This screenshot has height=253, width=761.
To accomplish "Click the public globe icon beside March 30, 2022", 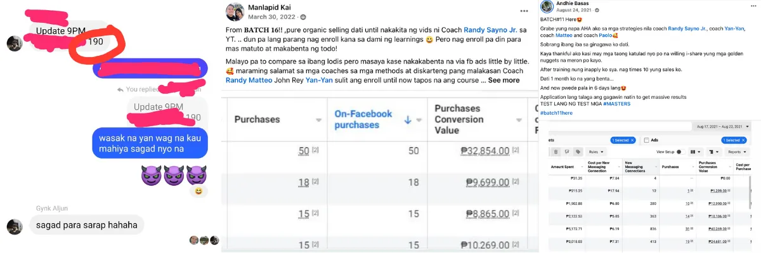I will pos(303,17).
